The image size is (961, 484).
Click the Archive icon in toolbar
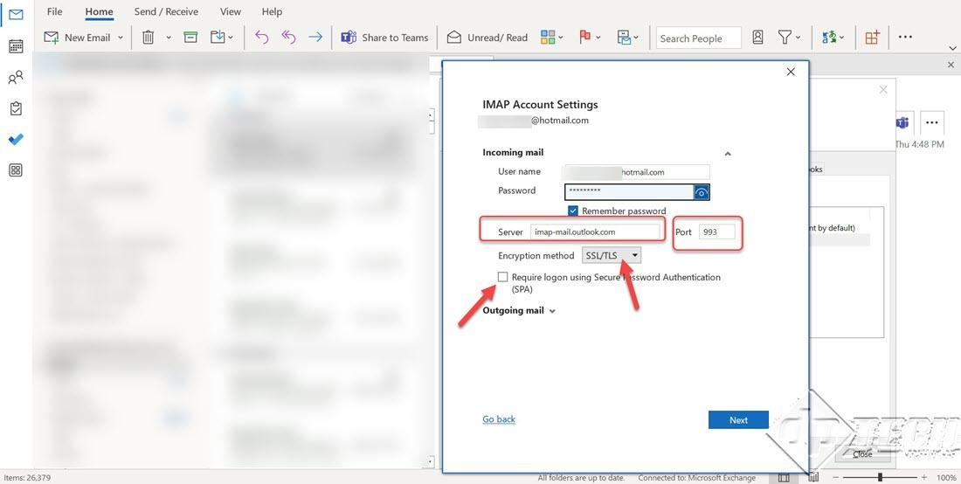click(x=190, y=38)
